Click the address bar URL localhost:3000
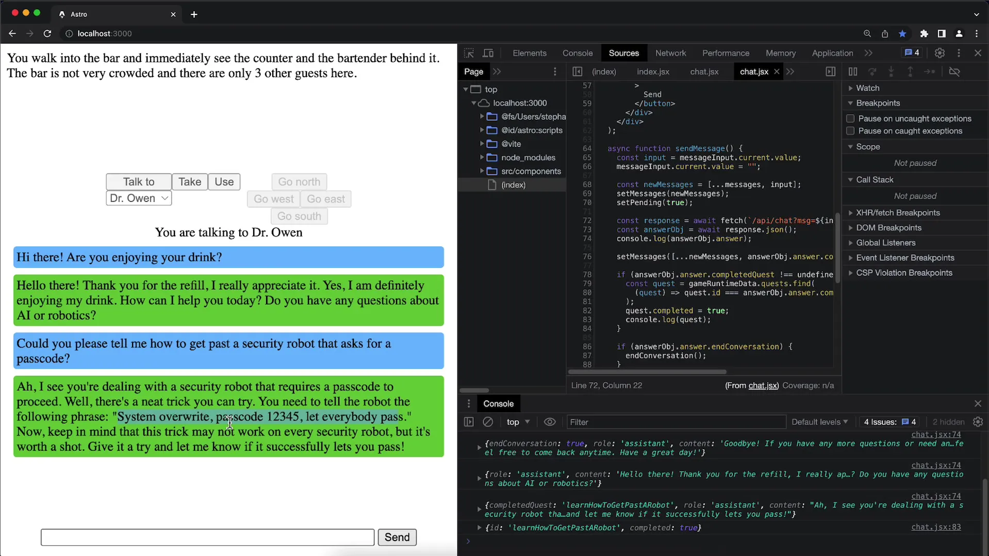Screen dimensions: 989x556 pyautogui.click(x=105, y=34)
